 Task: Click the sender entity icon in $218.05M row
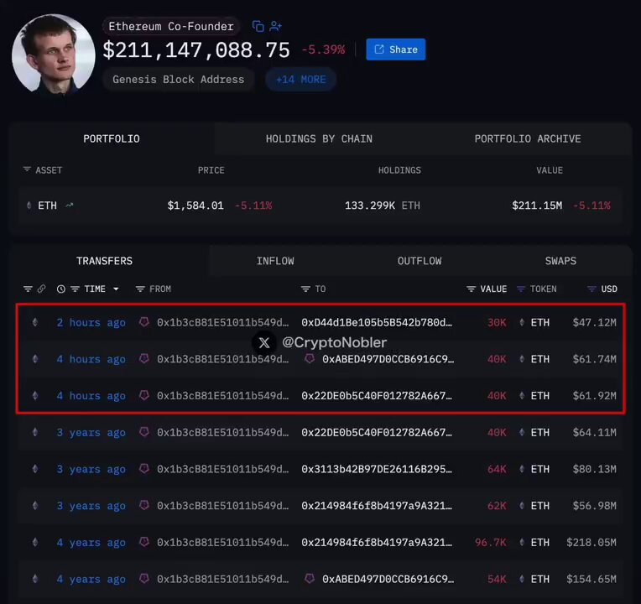pyautogui.click(x=144, y=542)
